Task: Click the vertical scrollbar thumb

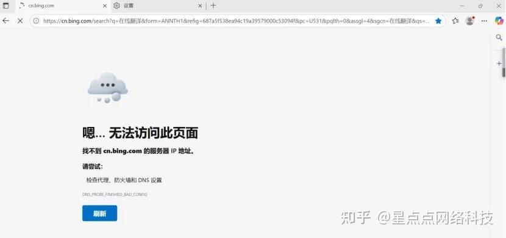Action: click(504, 62)
